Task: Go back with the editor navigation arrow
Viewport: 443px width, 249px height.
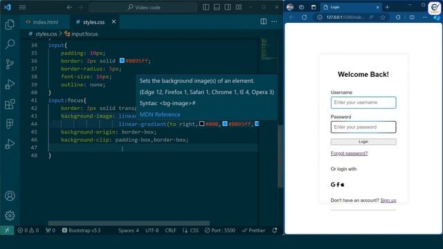Action: [69, 8]
